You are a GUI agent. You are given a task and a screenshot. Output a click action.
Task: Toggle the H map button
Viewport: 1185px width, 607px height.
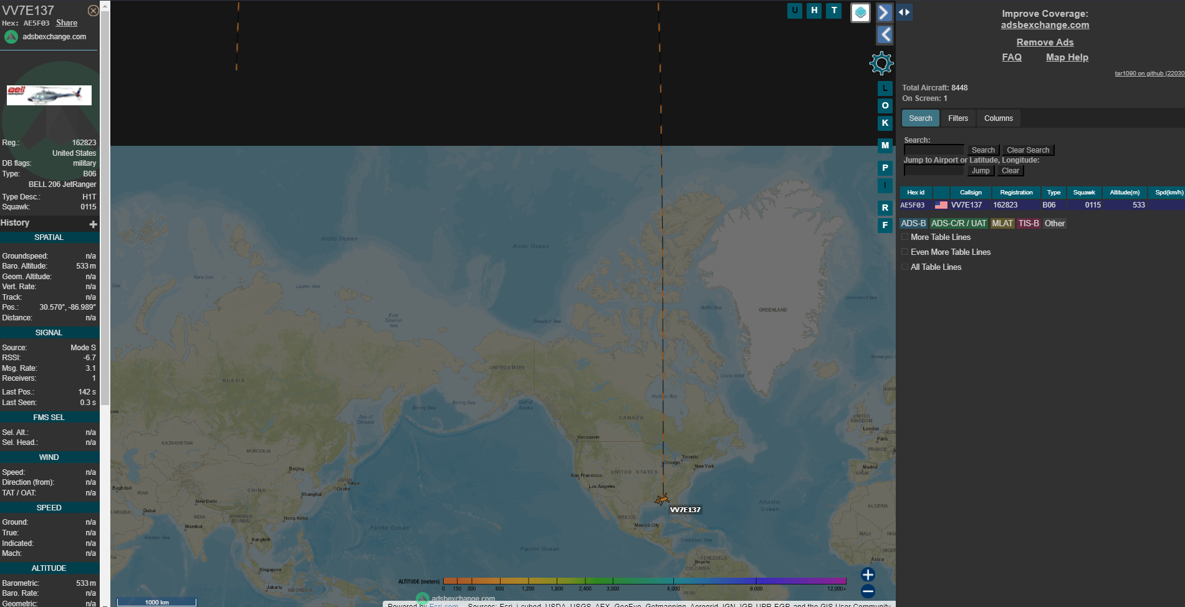pos(814,11)
